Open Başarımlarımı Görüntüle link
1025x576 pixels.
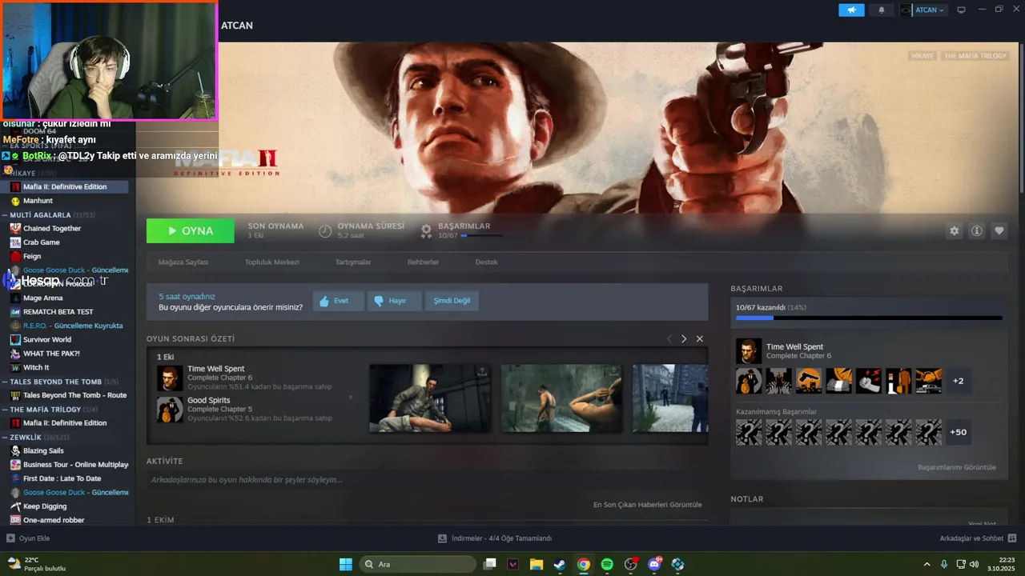[x=957, y=467]
